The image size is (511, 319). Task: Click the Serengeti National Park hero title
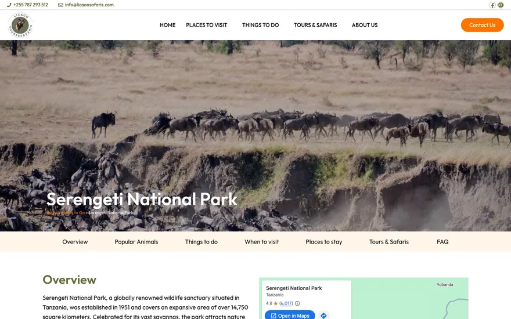142,200
